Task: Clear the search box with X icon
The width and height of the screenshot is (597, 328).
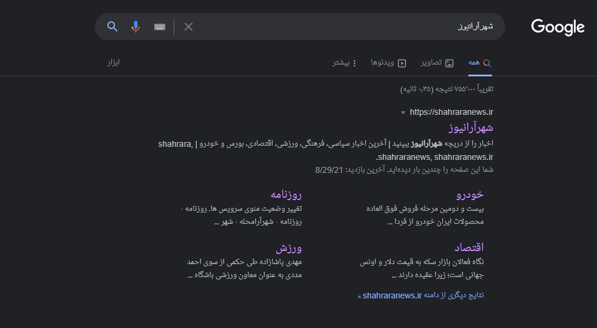Action: [x=189, y=27]
